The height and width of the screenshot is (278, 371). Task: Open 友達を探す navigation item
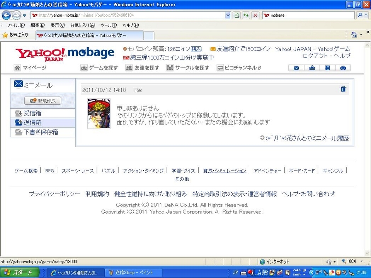click(143, 68)
